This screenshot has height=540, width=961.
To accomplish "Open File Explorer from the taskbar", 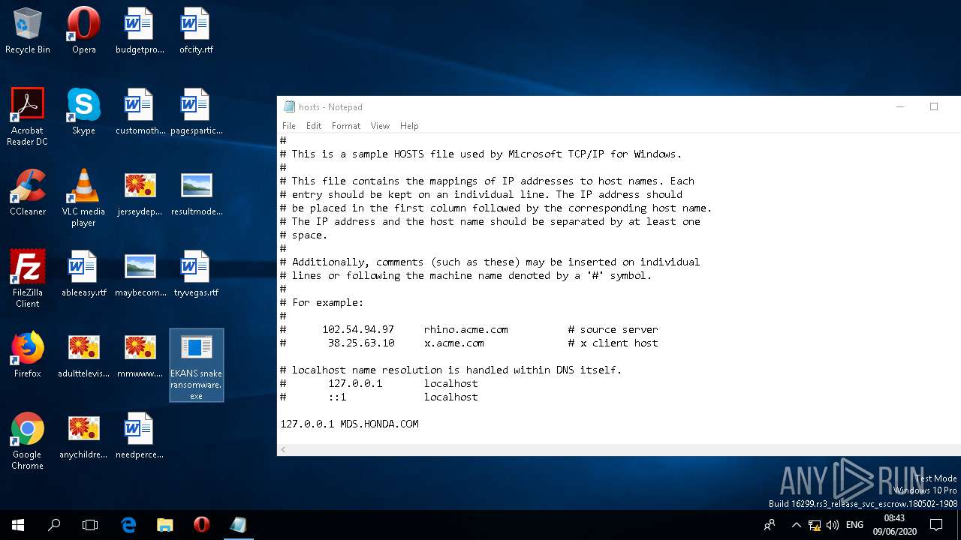I will tap(164, 525).
